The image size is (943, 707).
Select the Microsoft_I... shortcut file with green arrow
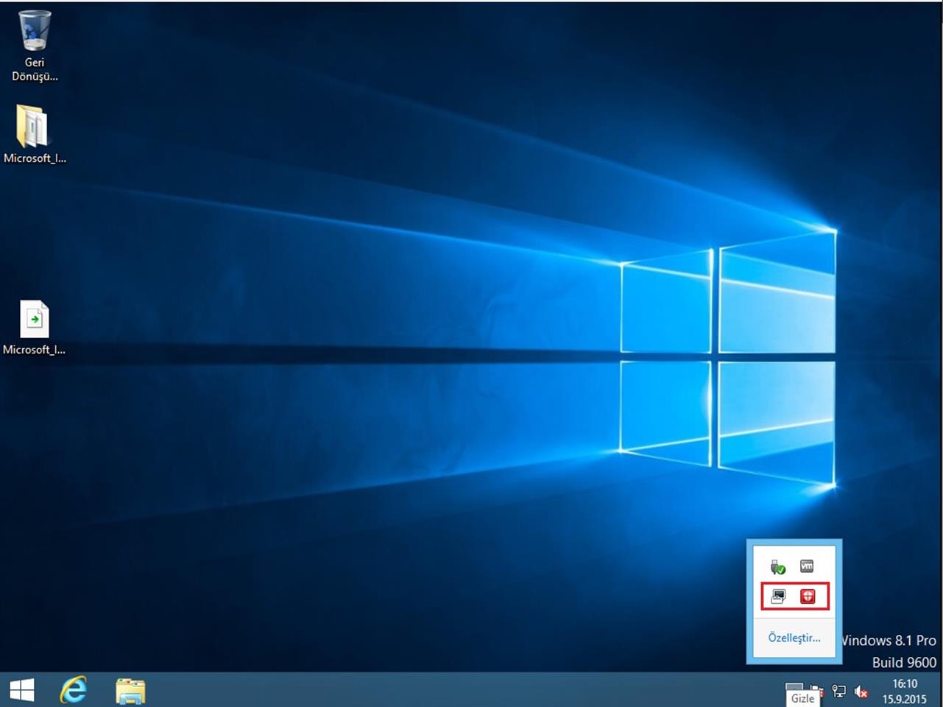click(x=34, y=328)
